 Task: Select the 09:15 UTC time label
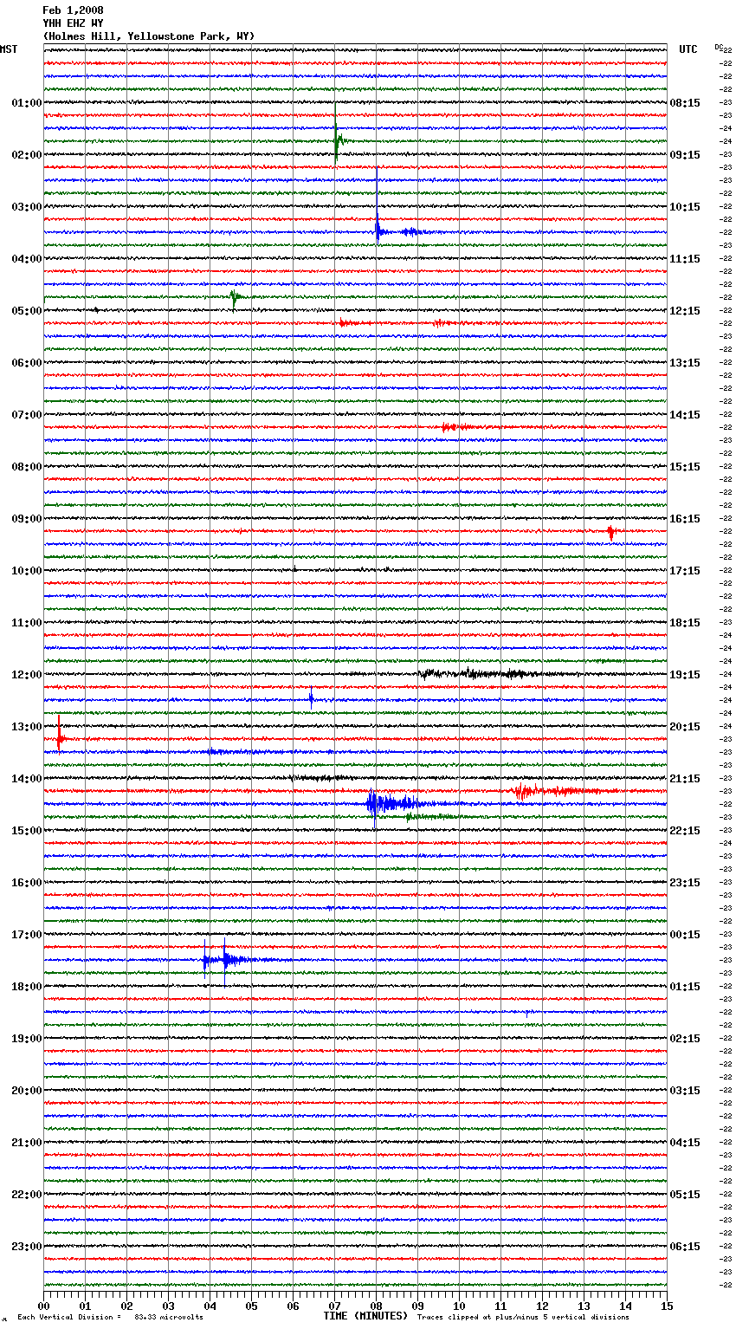point(685,155)
